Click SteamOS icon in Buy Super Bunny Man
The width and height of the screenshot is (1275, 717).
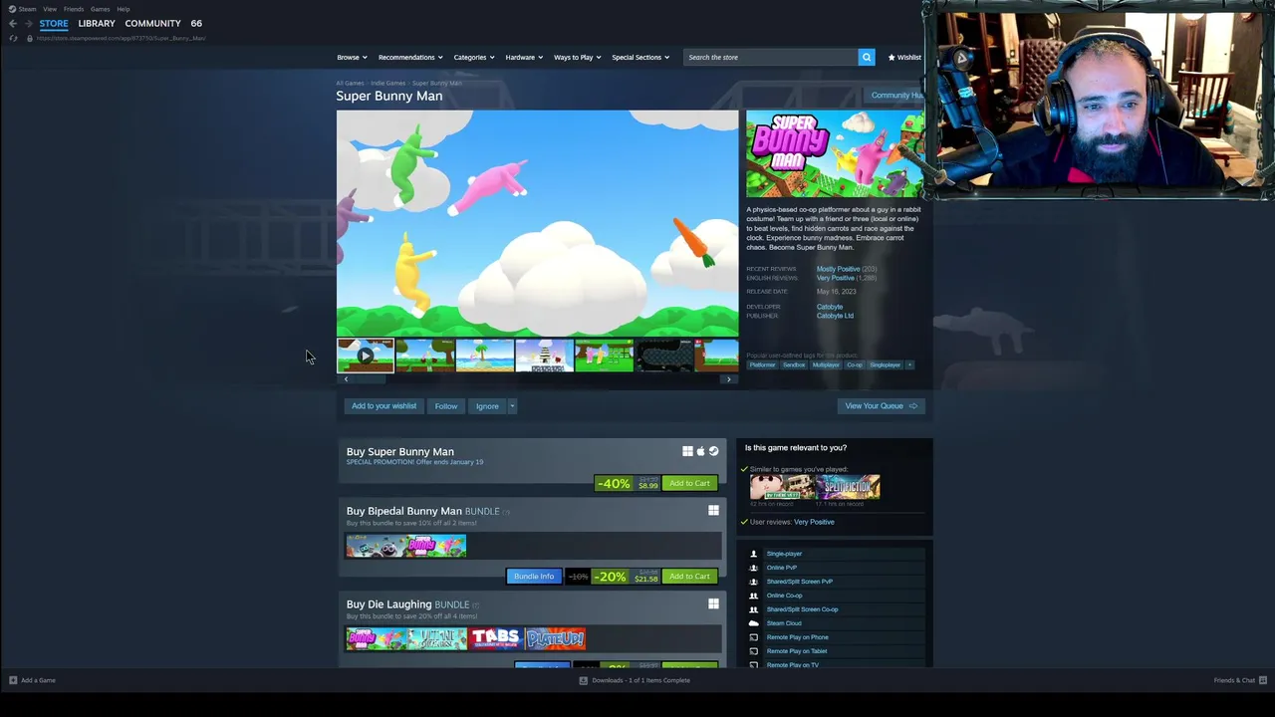[x=713, y=451]
